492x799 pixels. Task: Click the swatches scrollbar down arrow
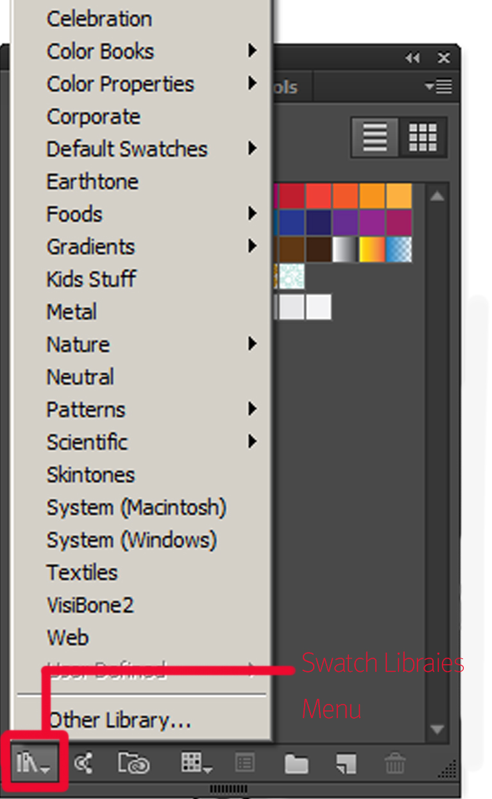pos(437,729)
